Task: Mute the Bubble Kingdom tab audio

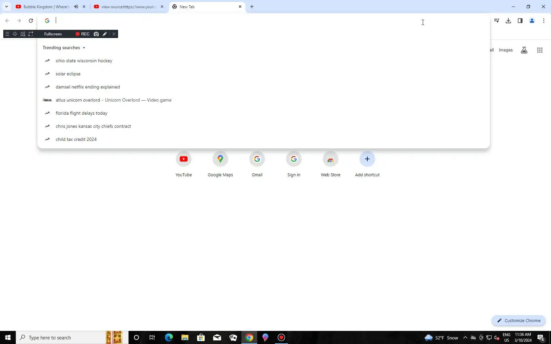Action: [x=76, y=7]
